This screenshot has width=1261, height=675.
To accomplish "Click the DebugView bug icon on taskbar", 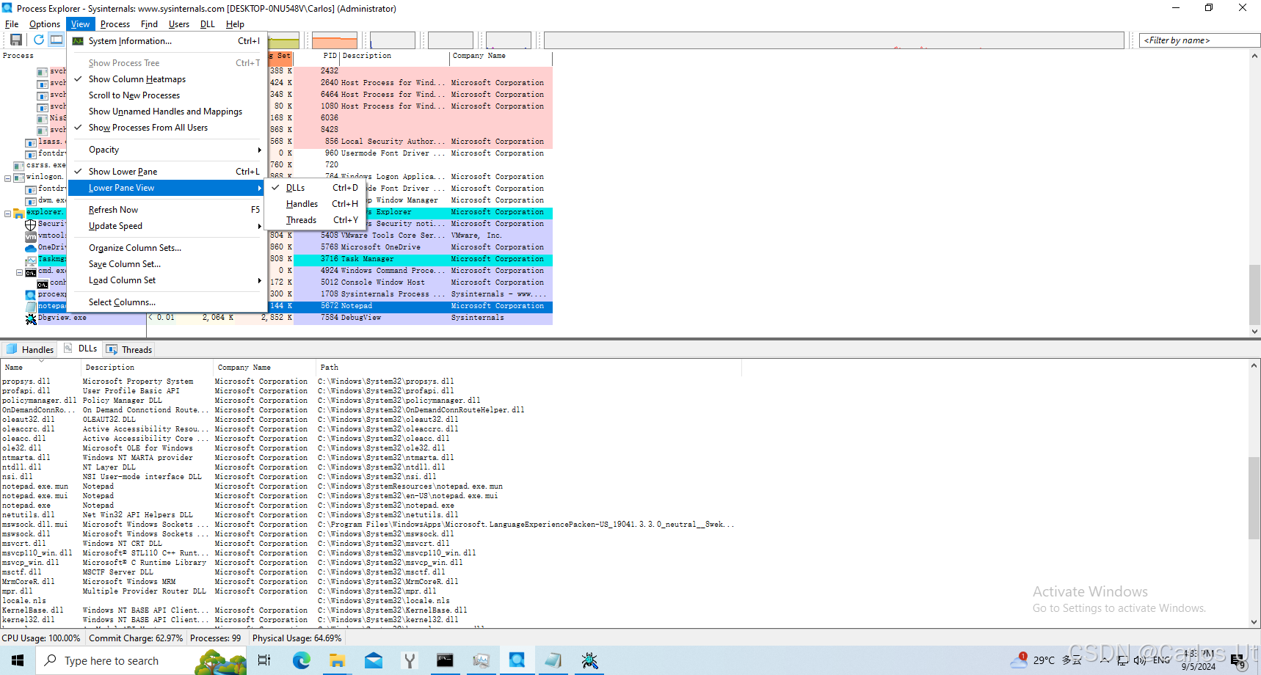I will click(589, 660).
